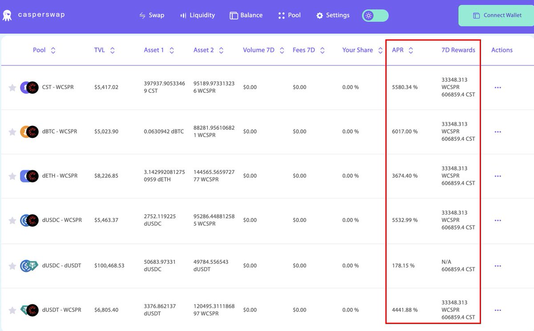Image resolution: width=534 pixels, height=331 pixels.
Task: Open the Liquidity page
Action: [198, 15]
